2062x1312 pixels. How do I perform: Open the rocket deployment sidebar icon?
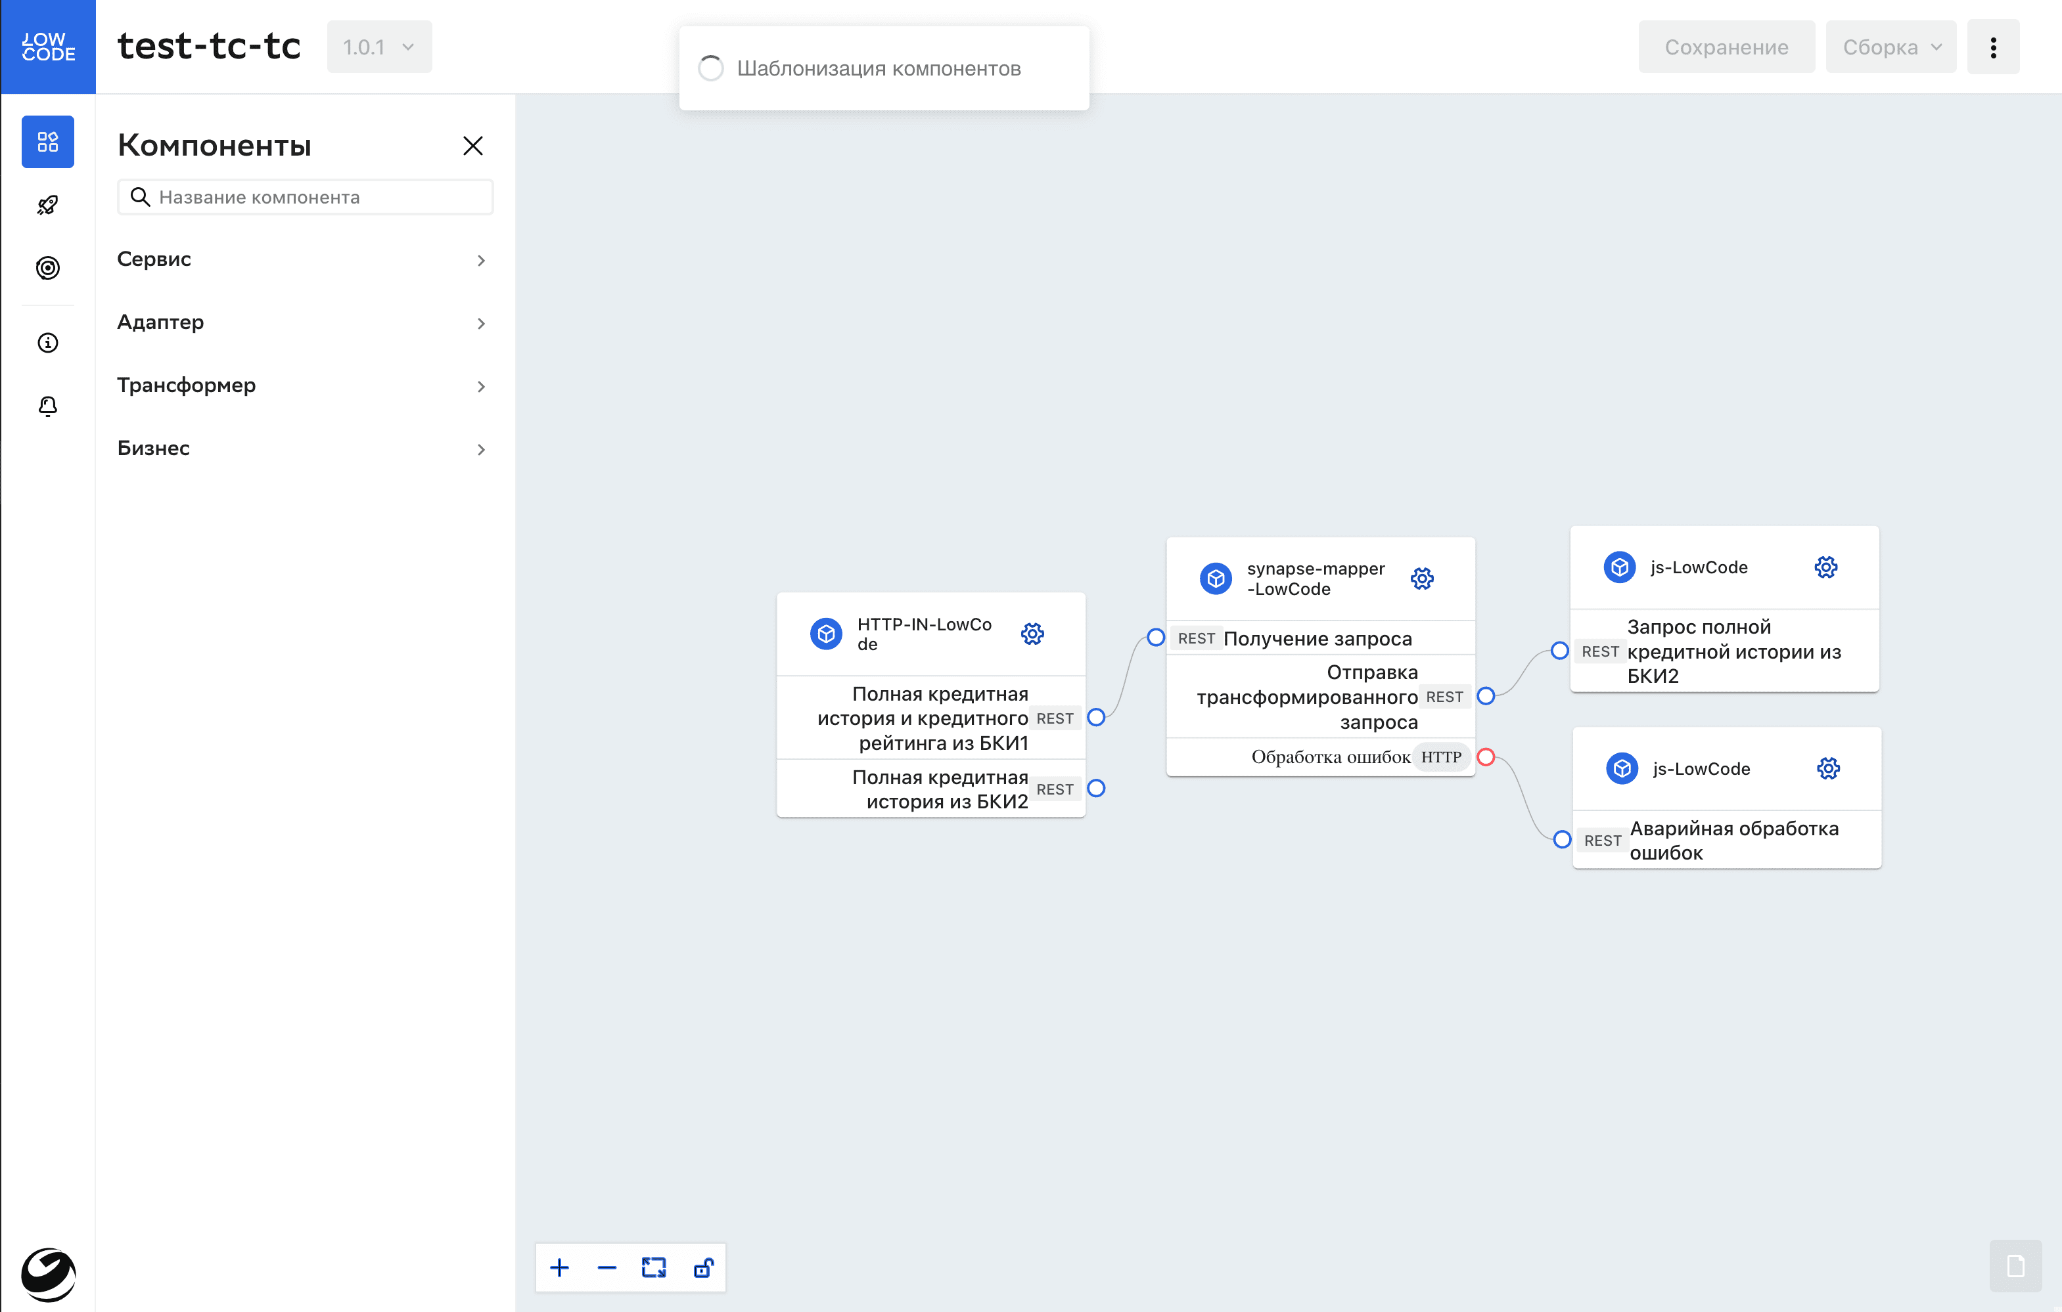coord(48,206)
